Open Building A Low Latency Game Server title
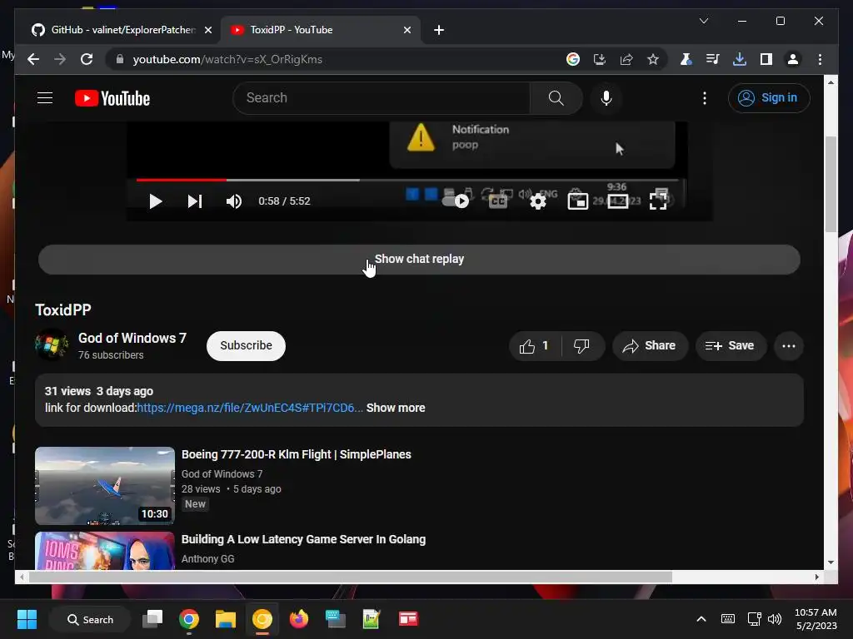 pos(303,539)
